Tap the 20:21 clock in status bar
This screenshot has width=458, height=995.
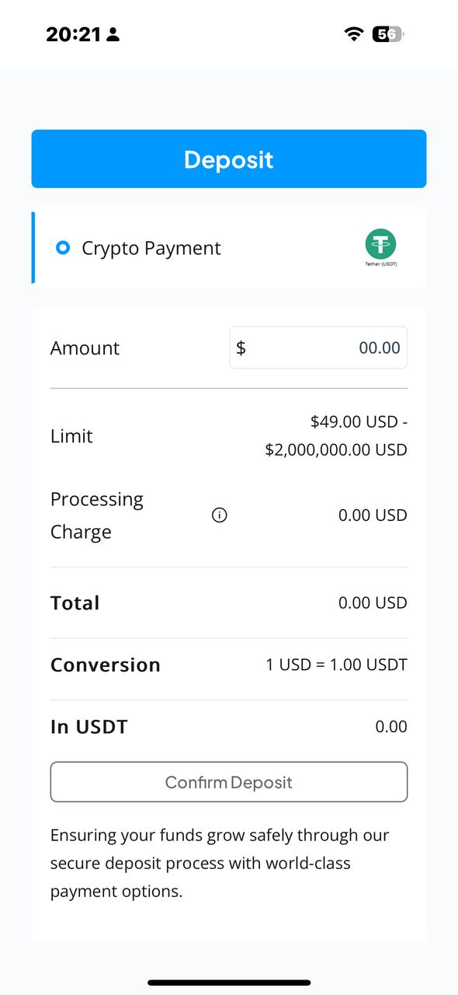click(74, 34)
